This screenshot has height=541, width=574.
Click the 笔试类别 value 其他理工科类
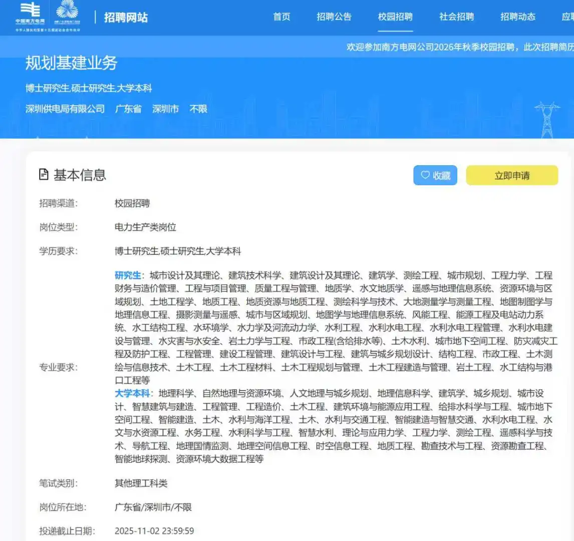141,483
